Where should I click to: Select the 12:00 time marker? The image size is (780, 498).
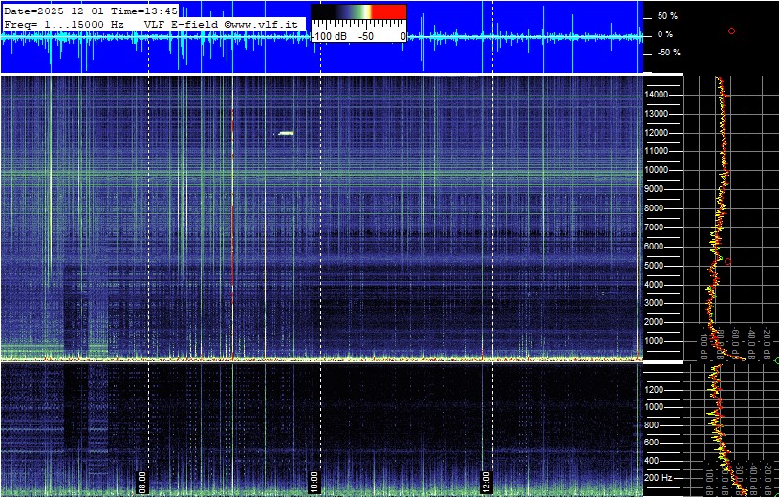(485, 480)
